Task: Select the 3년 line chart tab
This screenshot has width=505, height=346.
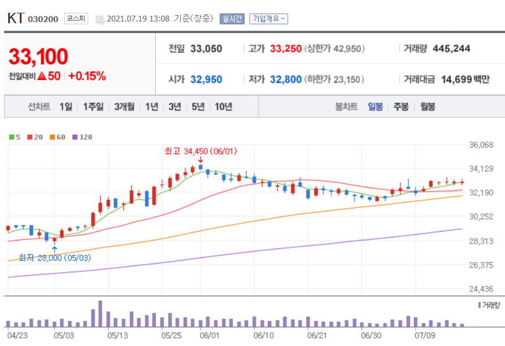Action: click(175, 107)
